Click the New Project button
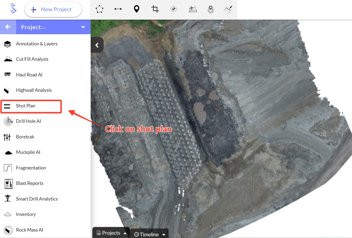 [53, 10]
